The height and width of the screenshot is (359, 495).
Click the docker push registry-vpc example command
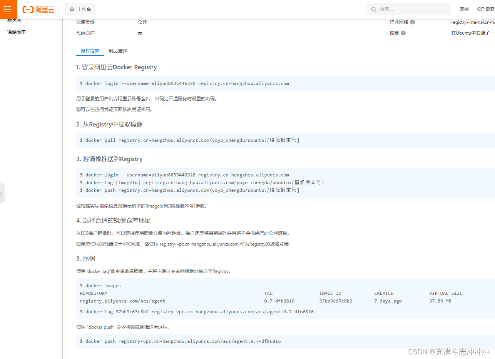[x=180, y=341]
